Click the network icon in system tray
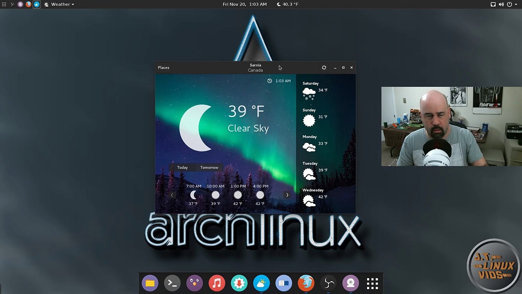This screenshot has width=522, height=294. [x=493, y=4]
